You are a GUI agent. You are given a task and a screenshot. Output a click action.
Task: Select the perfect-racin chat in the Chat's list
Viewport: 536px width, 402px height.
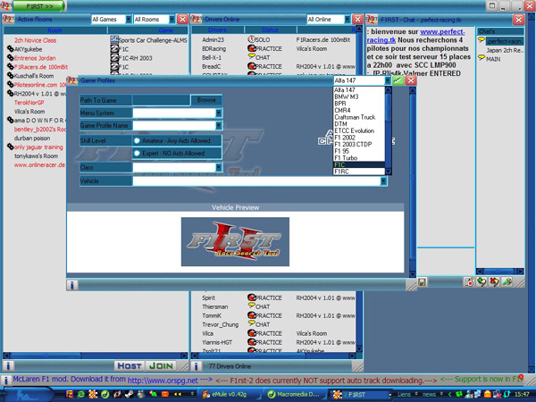click(x=505, y=41)
